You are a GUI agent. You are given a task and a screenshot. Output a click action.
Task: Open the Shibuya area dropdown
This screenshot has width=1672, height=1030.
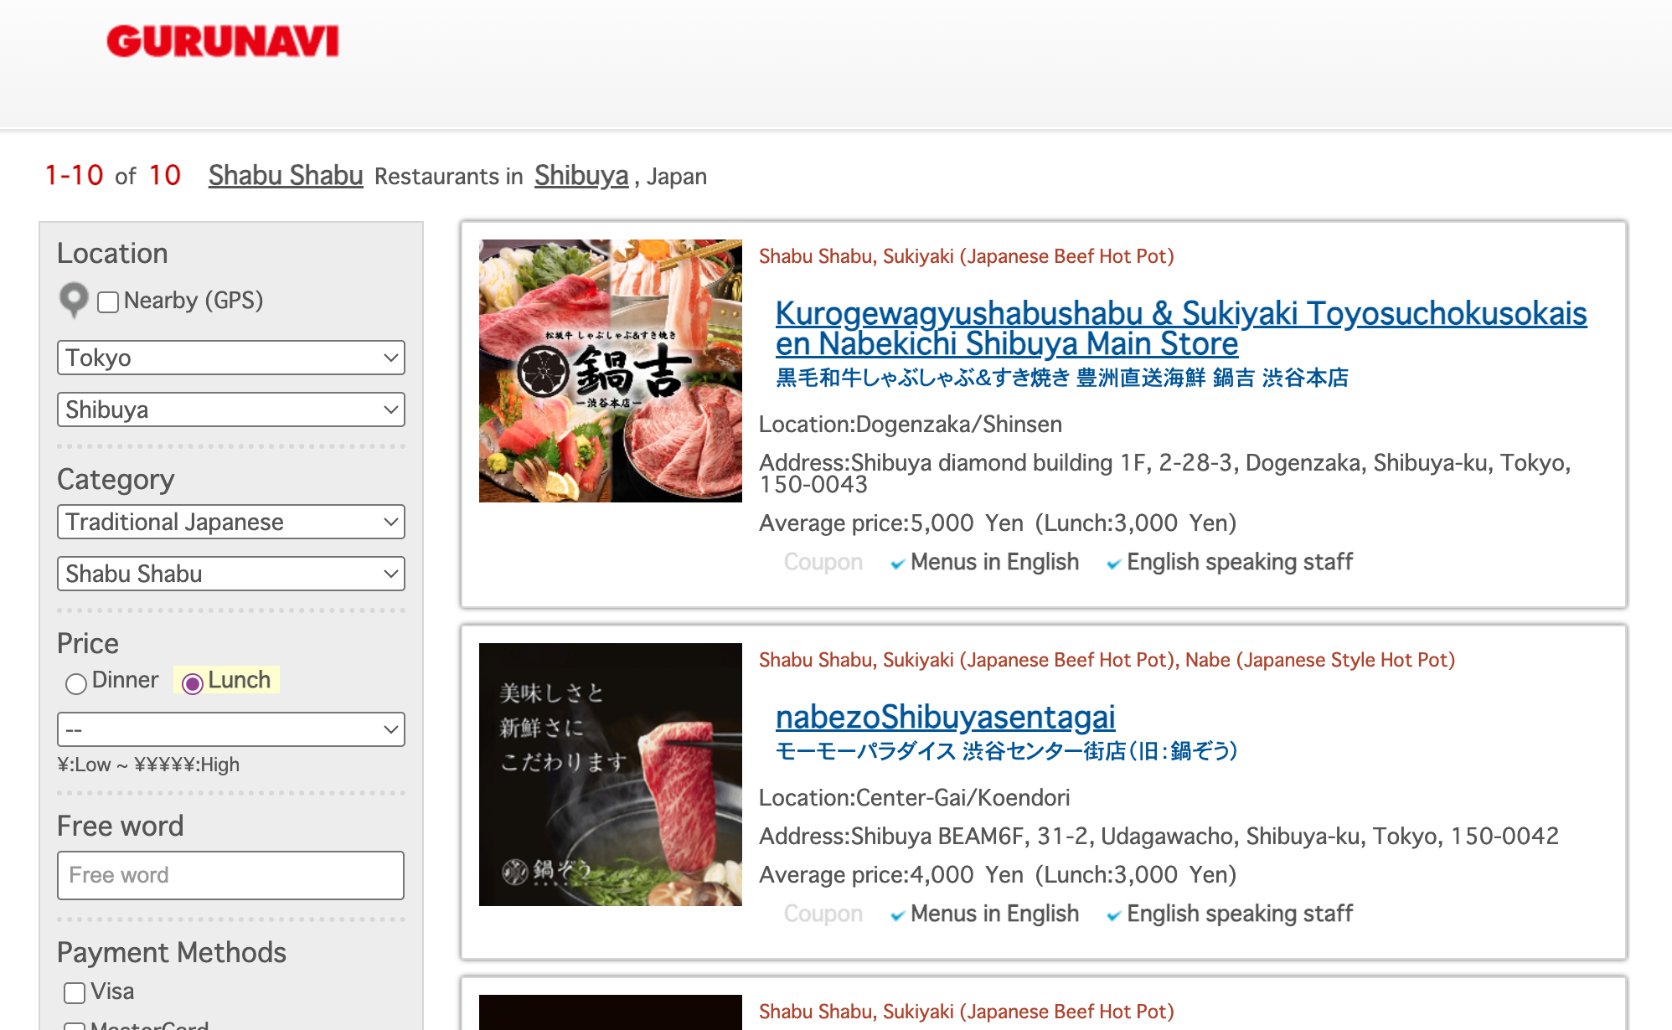pyautogui.click(x=230, y=409)
